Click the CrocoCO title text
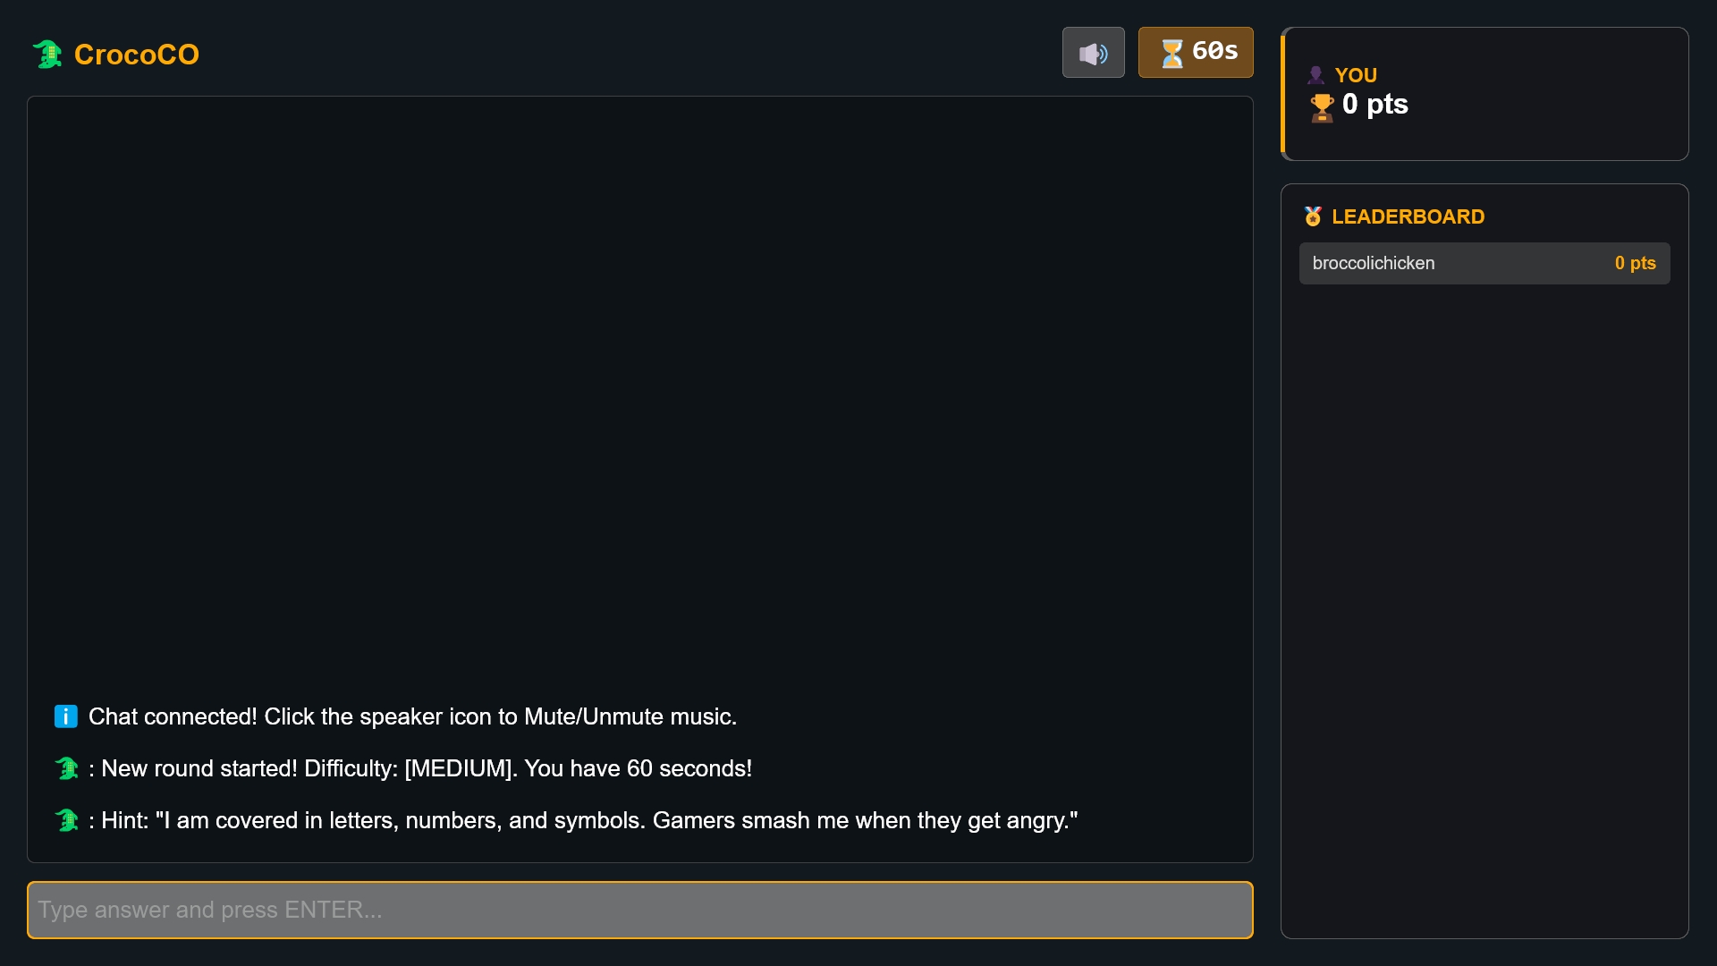The image size is (1717, 966). click(x=137, y=55)
